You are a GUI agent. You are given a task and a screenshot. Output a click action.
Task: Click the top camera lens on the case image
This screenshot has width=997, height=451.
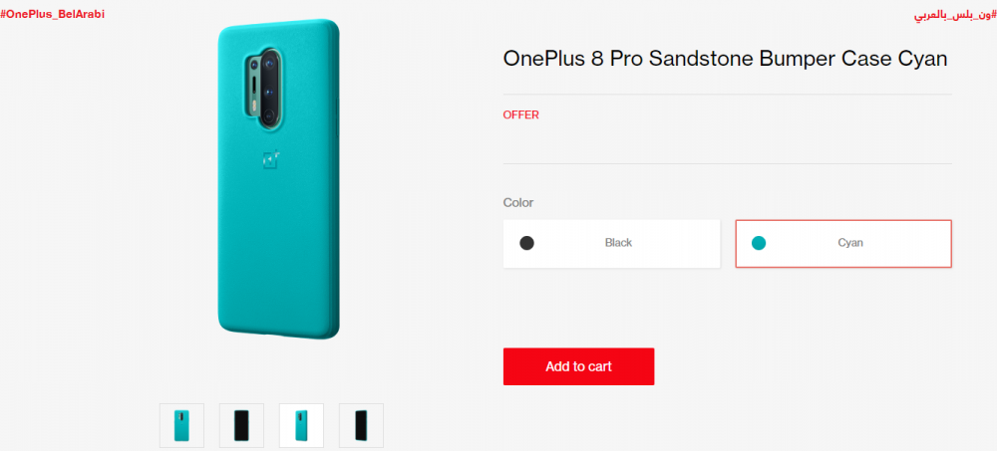pos(267,64)
